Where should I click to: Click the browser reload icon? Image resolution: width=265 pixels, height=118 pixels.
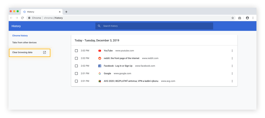[22, 18]
